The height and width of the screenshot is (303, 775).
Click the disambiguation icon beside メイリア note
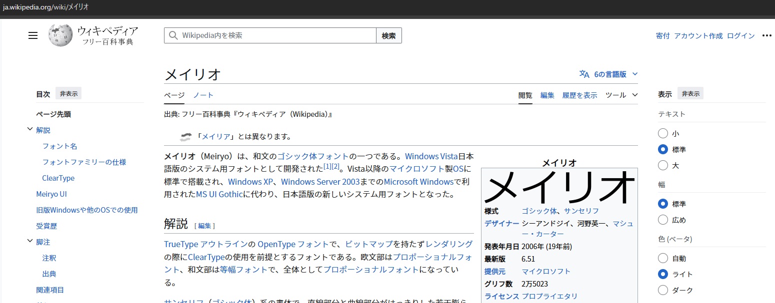pyautogui.click(x=185, y=137)
